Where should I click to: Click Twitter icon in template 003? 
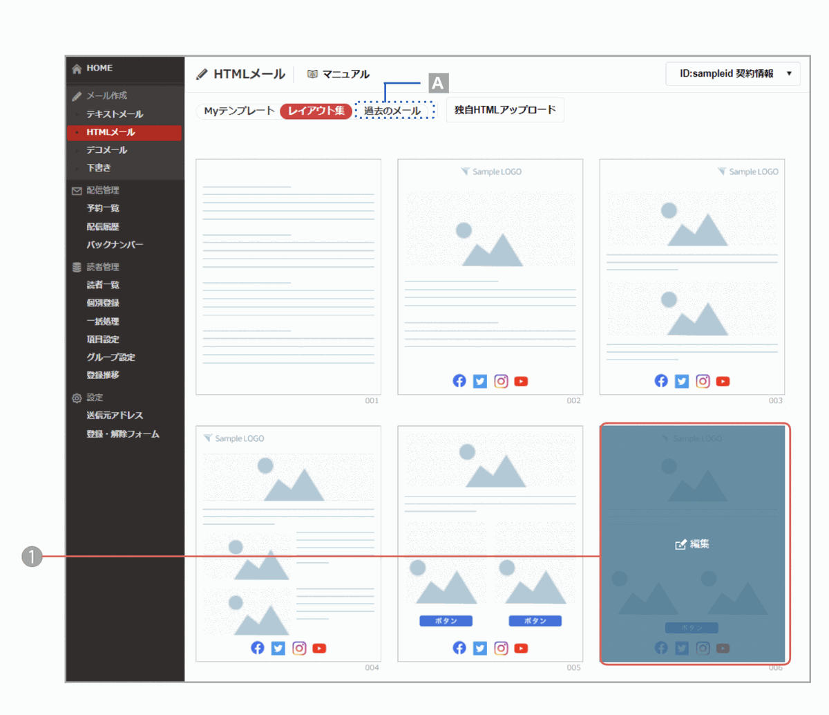click(682, 381)
